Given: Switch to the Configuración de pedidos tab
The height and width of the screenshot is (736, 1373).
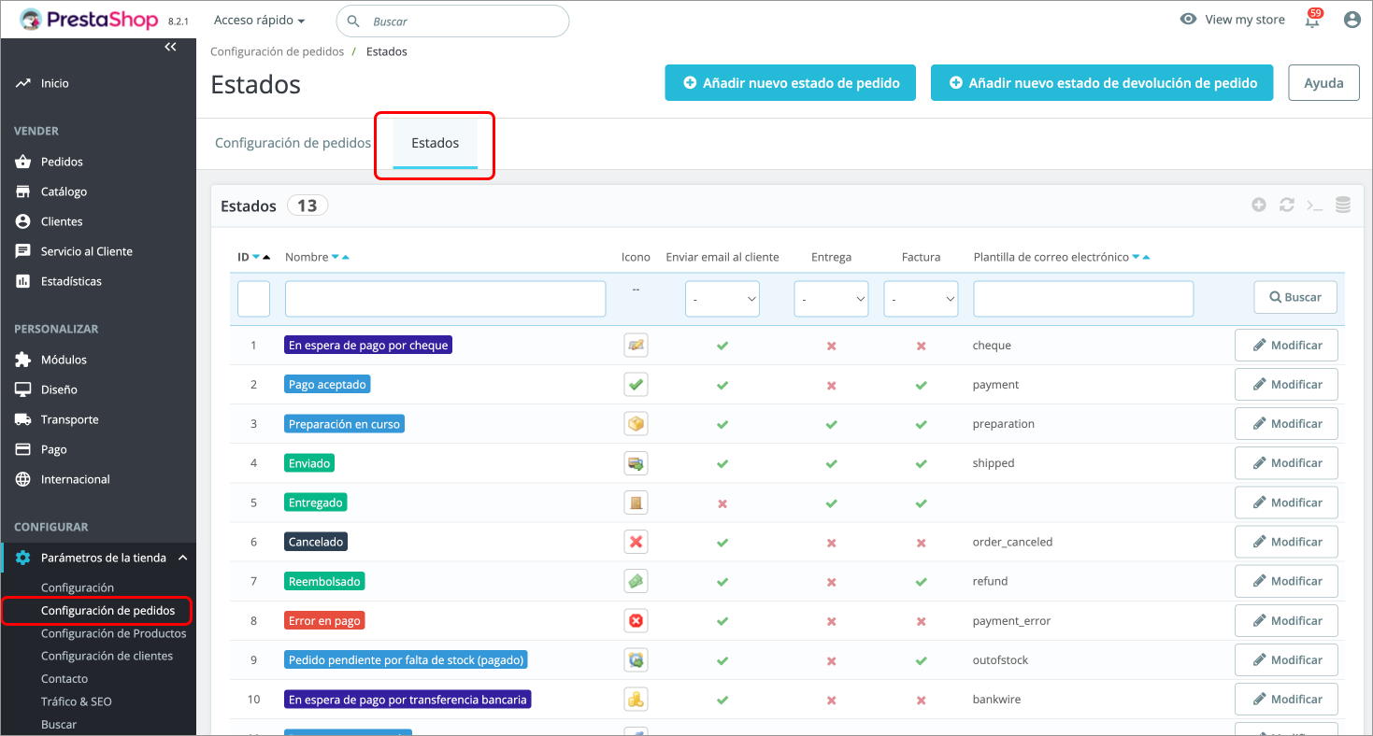Looking at the screenshot, I should (x=293, y=143).
